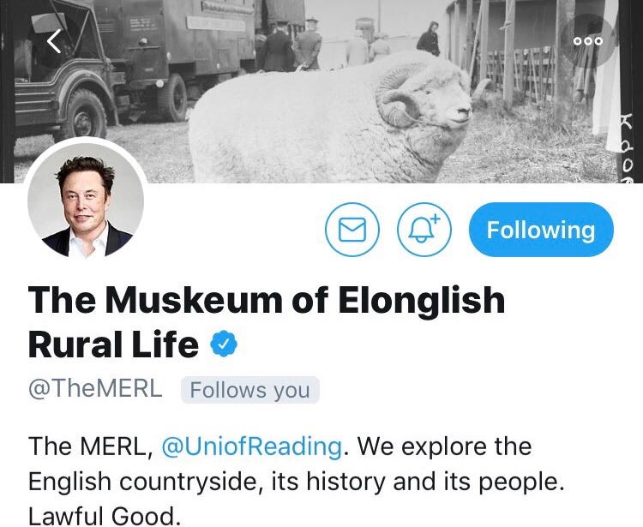This screenshot has height=527, width=643.
Task: Tap the Lawful Good bio text
Action: 105,516
